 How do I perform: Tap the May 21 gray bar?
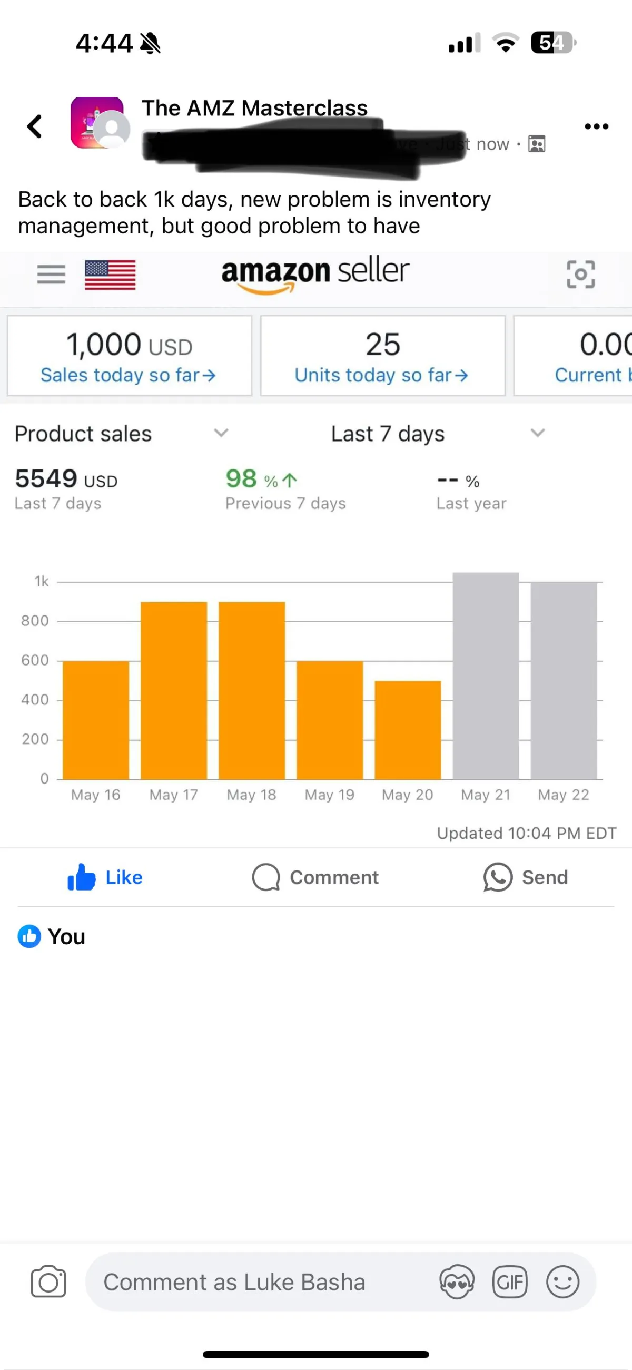coord(485,676)
